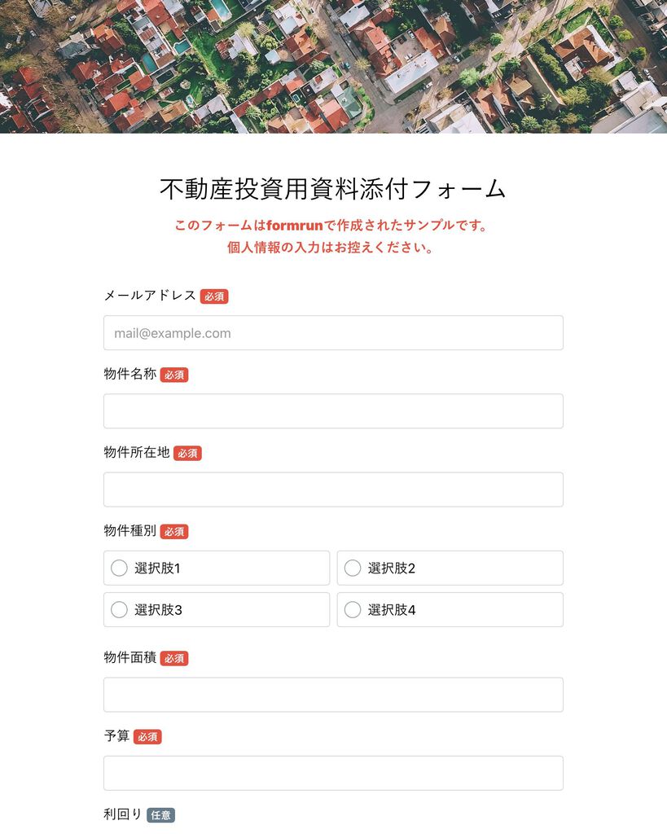Click the red formrun sample notice text
Viewport: 667px width, 834px height.
(x=331, y=236)
